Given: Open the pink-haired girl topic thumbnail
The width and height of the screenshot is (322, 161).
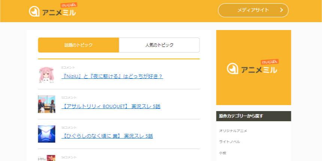Looking at the screenshot, I should coord(46,74).
